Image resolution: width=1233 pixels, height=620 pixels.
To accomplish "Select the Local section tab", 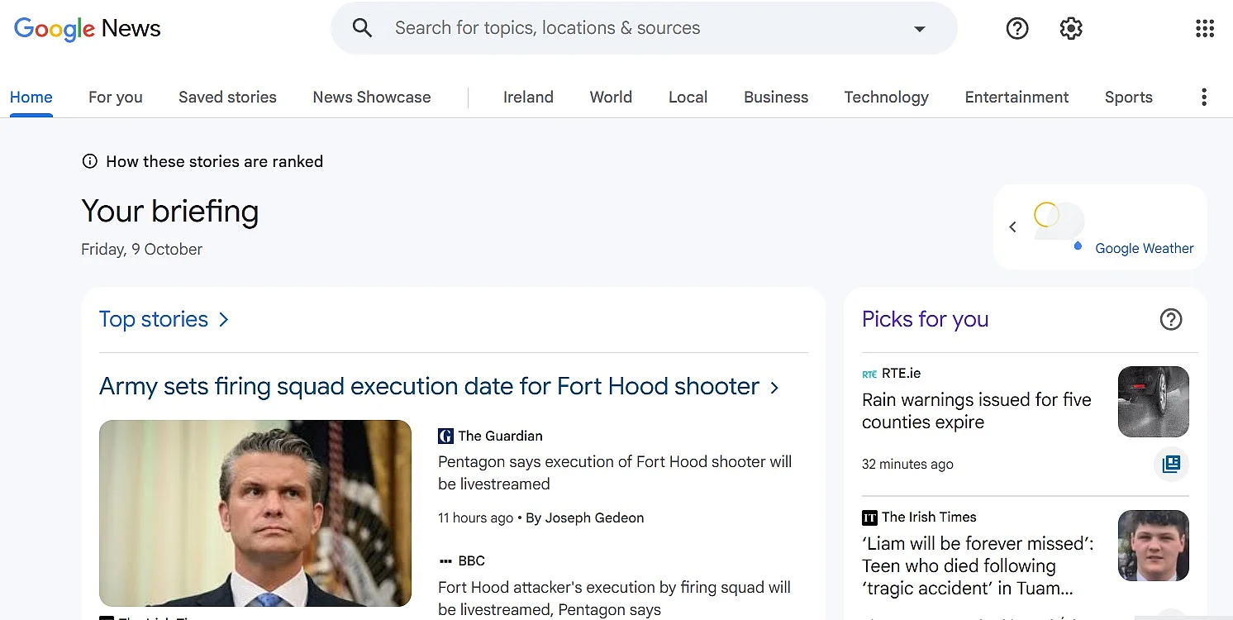I will (x=688, y=98).
